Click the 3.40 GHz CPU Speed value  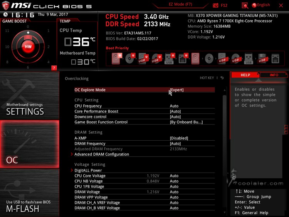pyautogui.click(x=156, y=17)
